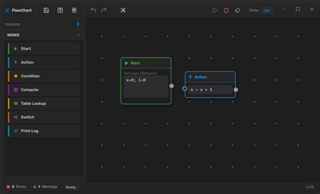Collapse the NODES section chevron

tap(79, 35)
